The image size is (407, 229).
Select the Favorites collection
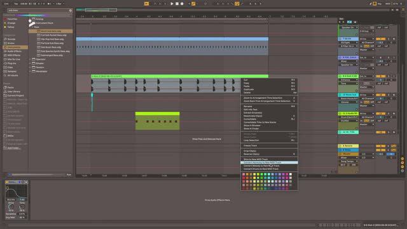12,19
